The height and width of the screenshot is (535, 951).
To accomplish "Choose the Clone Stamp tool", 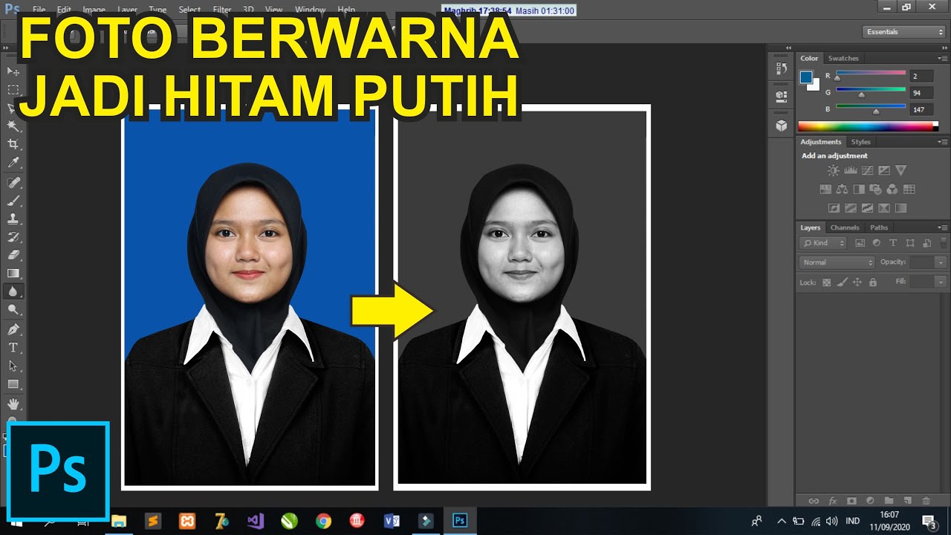I will pos(13,218).
